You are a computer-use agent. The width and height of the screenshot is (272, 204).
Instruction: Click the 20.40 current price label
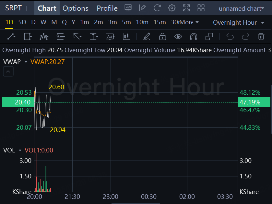18,102
